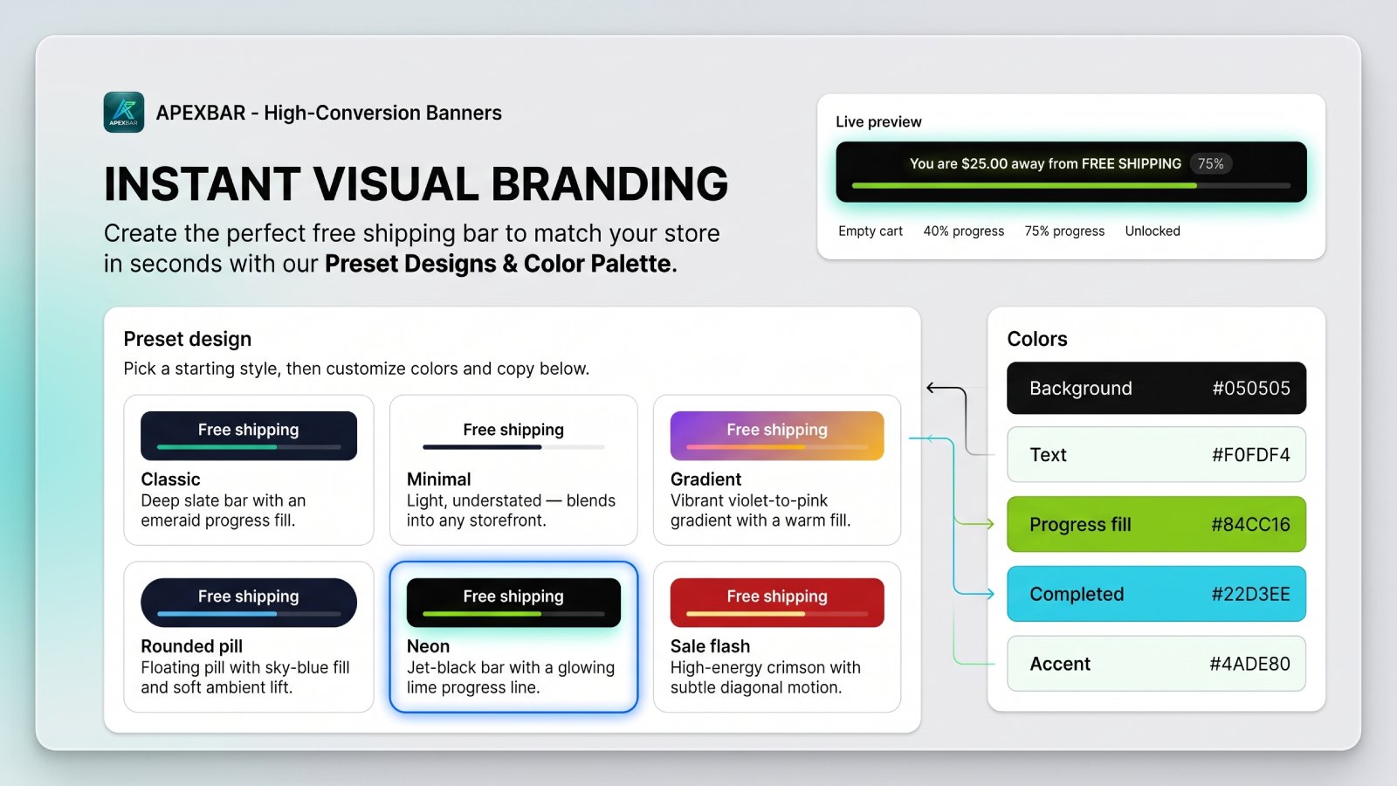
Task: Switch preview to 75% progress
Action: point(1064,231)
